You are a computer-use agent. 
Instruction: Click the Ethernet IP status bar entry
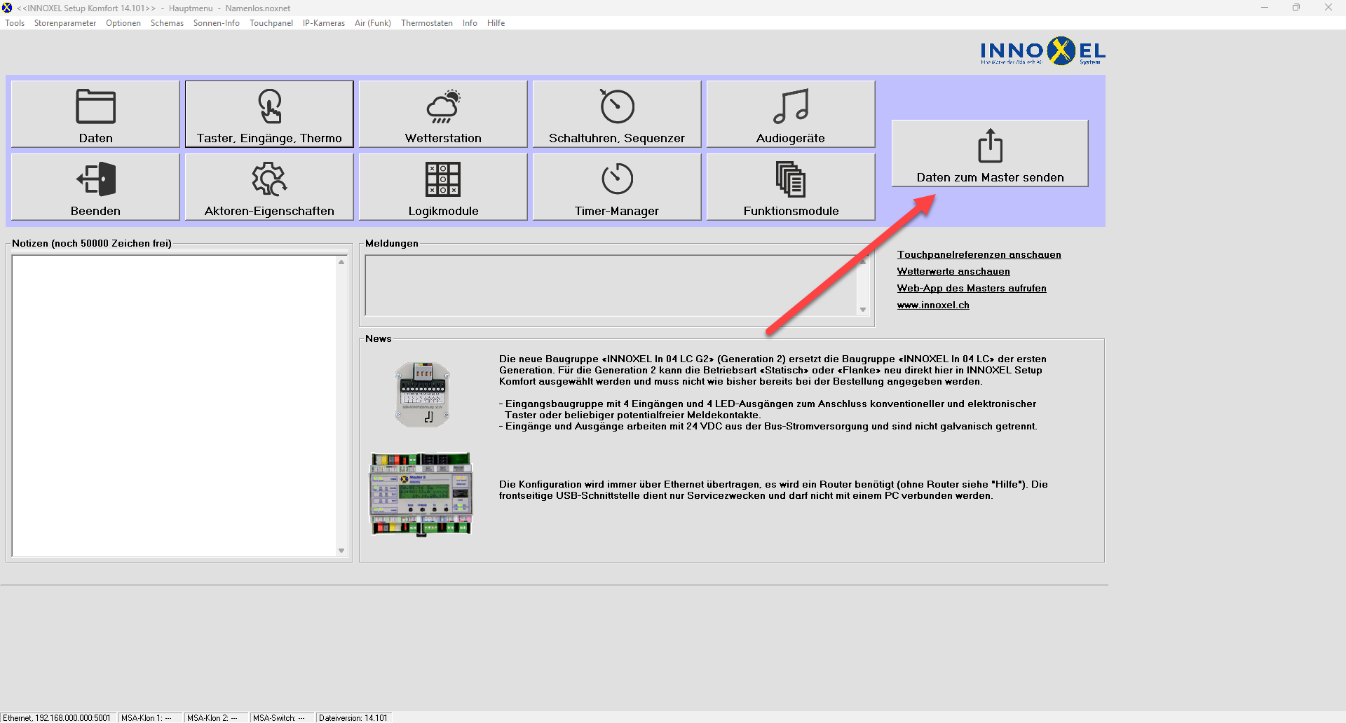[x=57, y=718]
